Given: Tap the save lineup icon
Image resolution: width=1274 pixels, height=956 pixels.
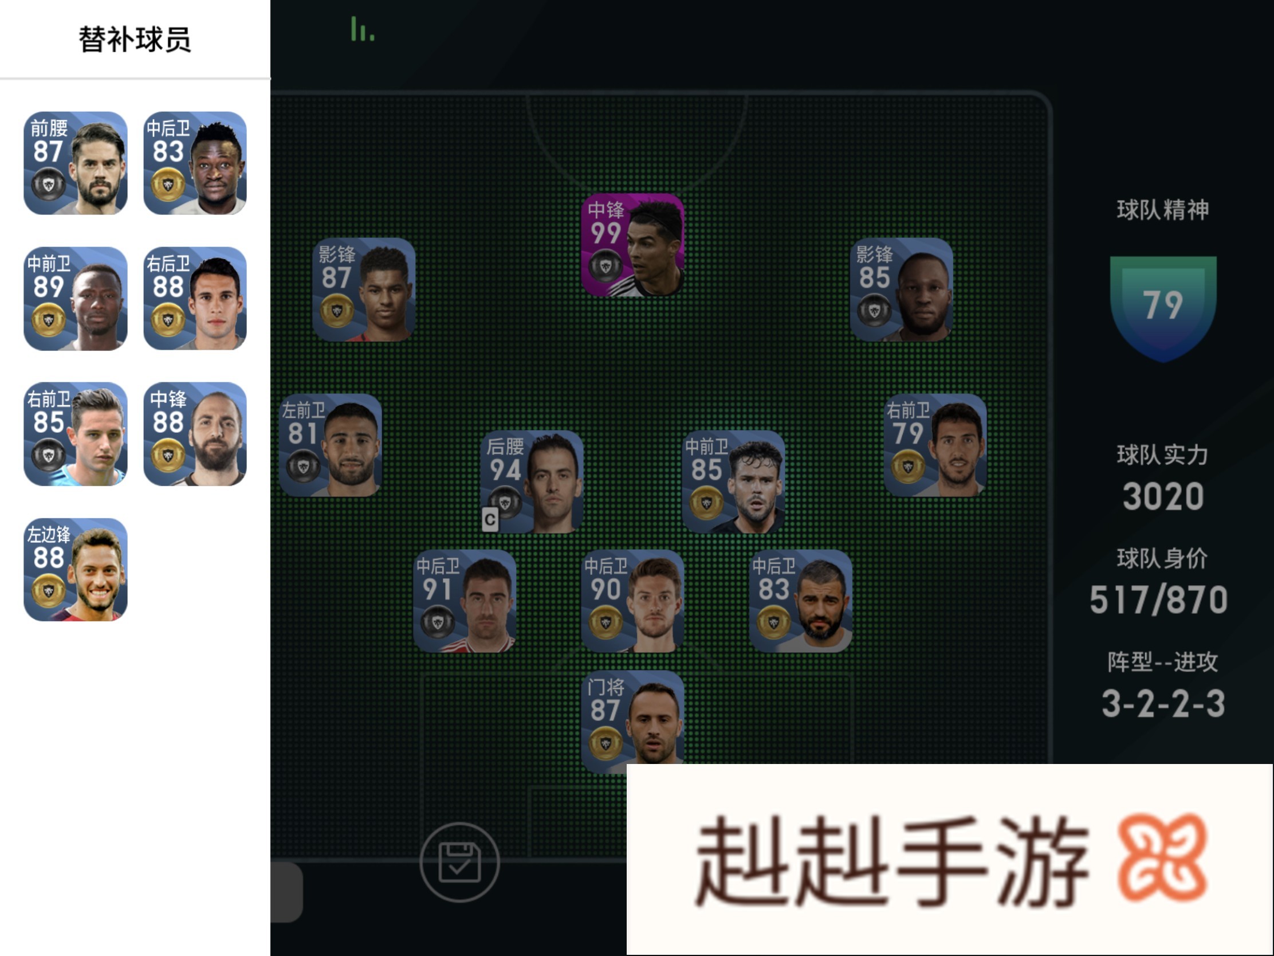Looking at the screenshot, I should pos(459,861).
